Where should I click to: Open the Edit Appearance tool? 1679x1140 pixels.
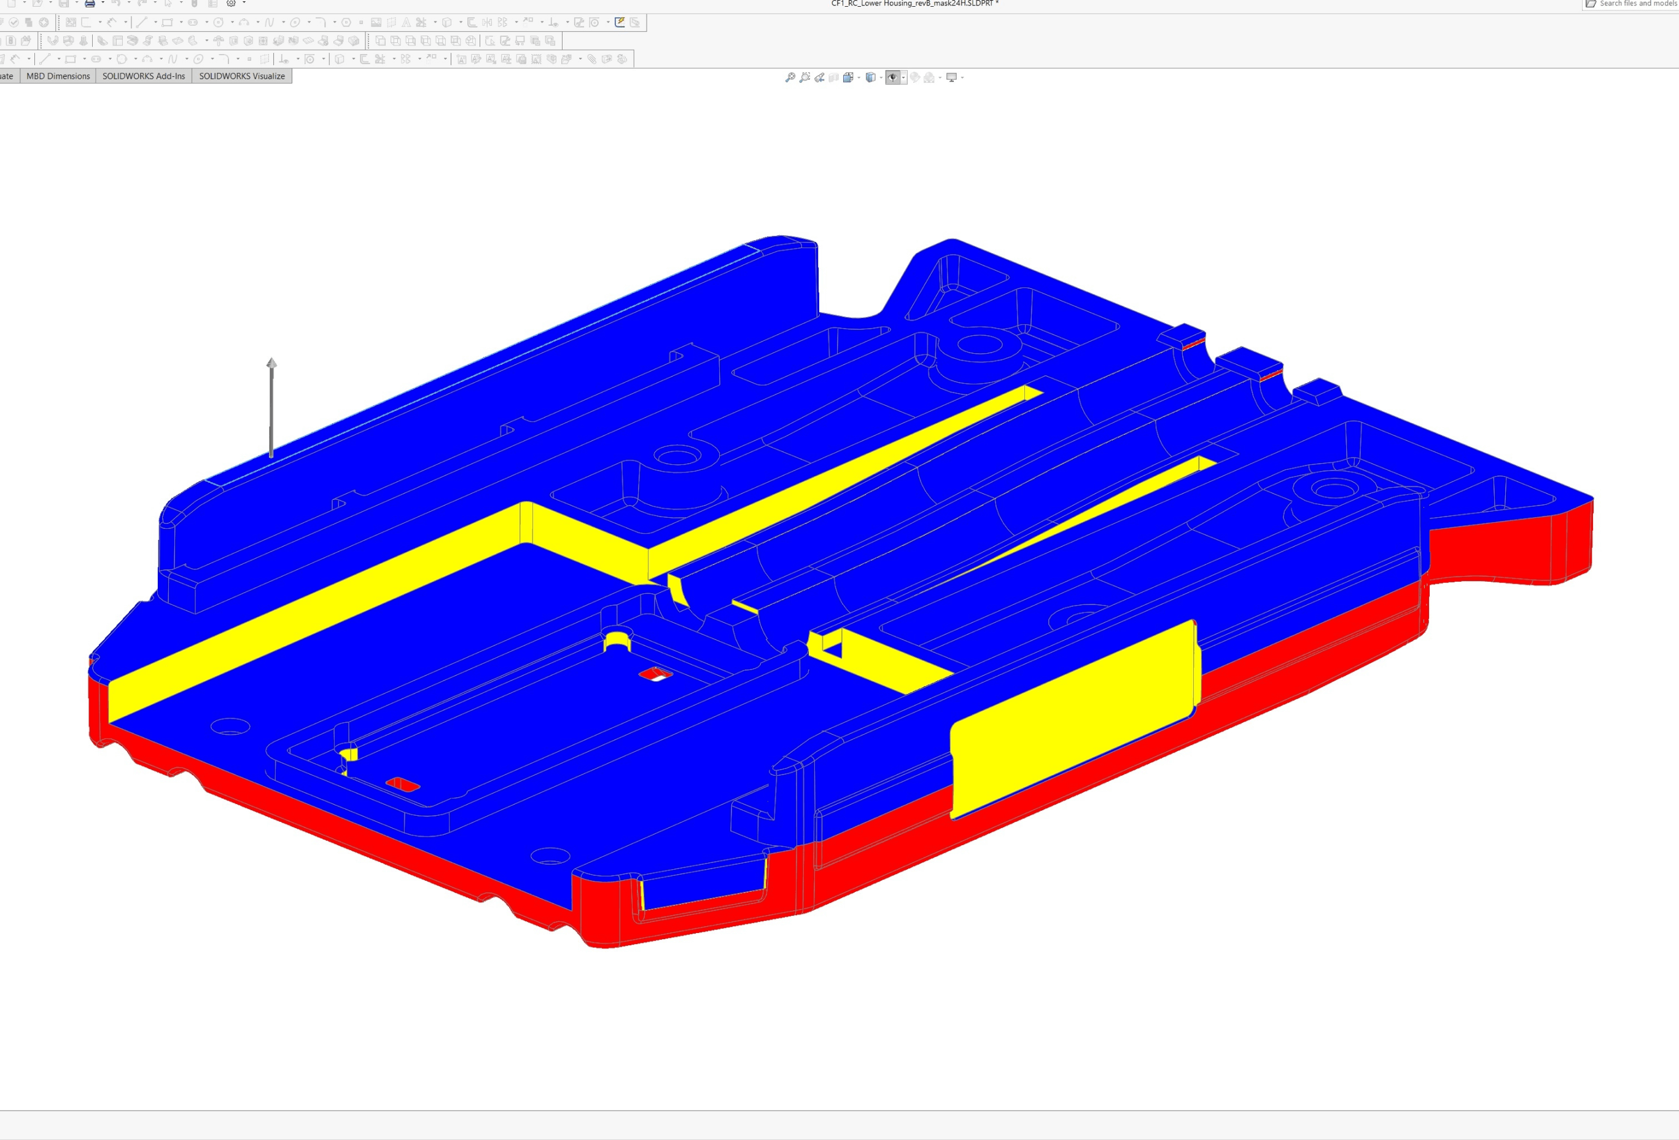[913, 77]
